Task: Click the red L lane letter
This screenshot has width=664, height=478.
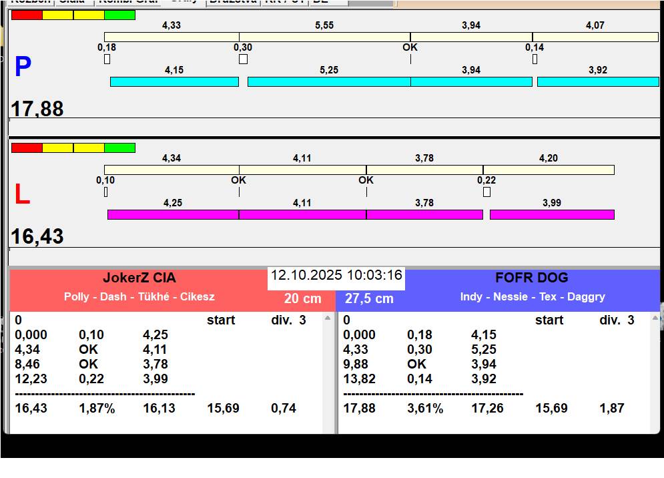Action: (22, 195)
